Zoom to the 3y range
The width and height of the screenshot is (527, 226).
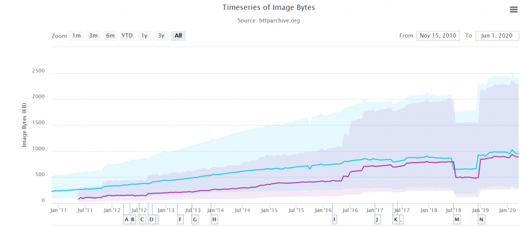161,36
